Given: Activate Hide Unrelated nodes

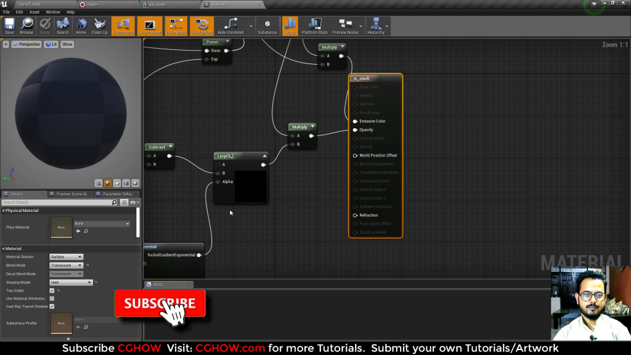Looking at the screenshot, I should click(230, 26).
